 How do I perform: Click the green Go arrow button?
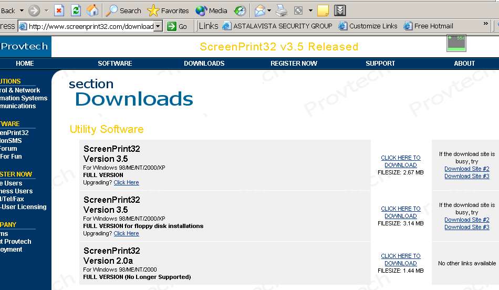pyautogui.click(x=177, y=26)
